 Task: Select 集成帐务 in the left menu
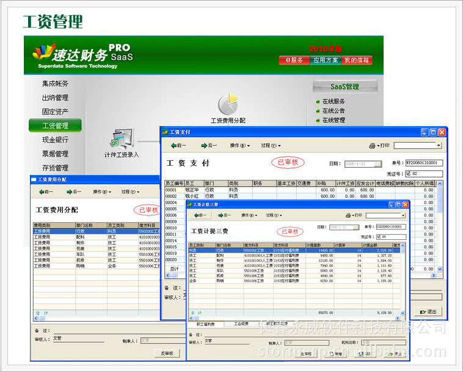point(55,84)
